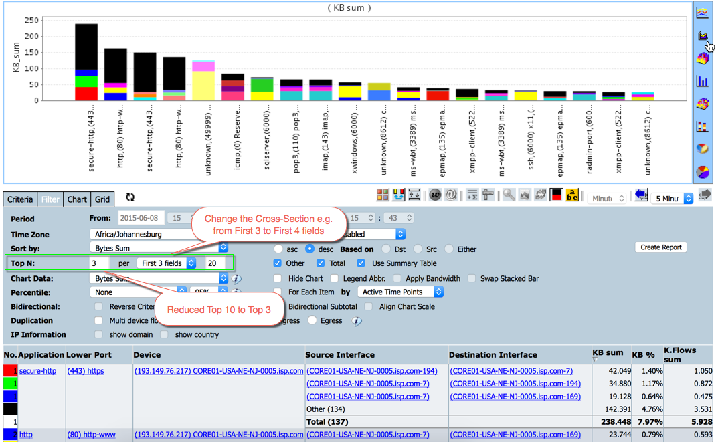The width and height of the screenshot is (716, 442).
Task: Check the Align Chart Scale box
Action: [369, 306]
